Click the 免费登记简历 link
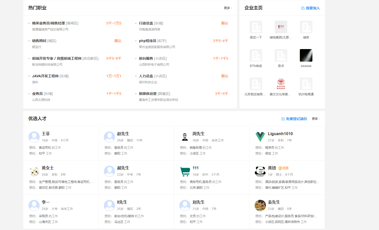379x230 pixels. (x=294, y=119)
